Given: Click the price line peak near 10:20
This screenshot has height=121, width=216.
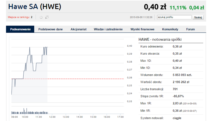Looking at the screenshot, I should (x=30, y=47).
